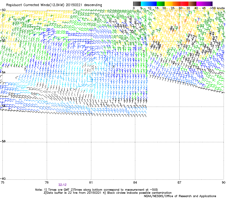Click the '10' legend scale label

tap(149, 8)
